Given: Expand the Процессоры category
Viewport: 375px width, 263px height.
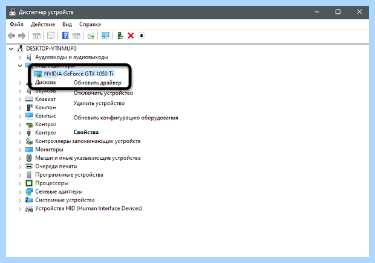Looking at the screenshot, I should 20,183.
